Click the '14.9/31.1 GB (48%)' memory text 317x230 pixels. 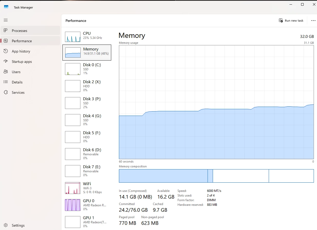pyautogui.click(x=96, y=54)
